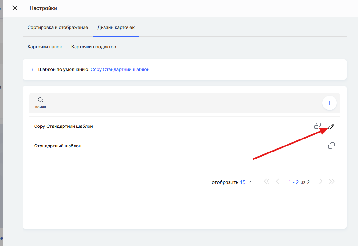Click the поиск magnifier search icon
This screenshot has height=246, width=358.
click(x=41, y=100)
